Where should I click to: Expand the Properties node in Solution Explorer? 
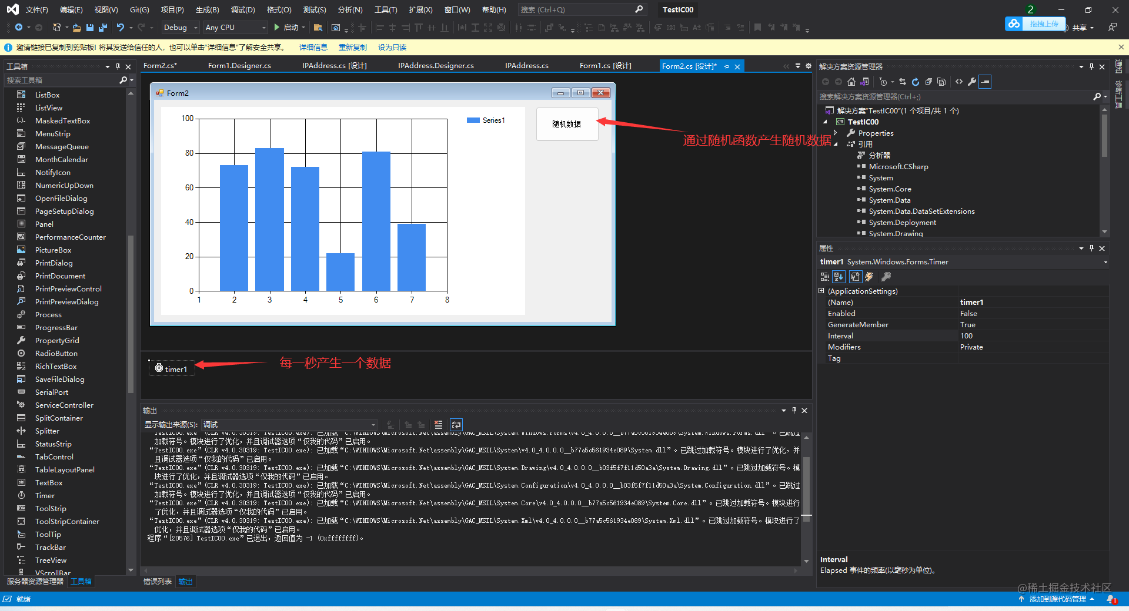click(x=835, y=133)
